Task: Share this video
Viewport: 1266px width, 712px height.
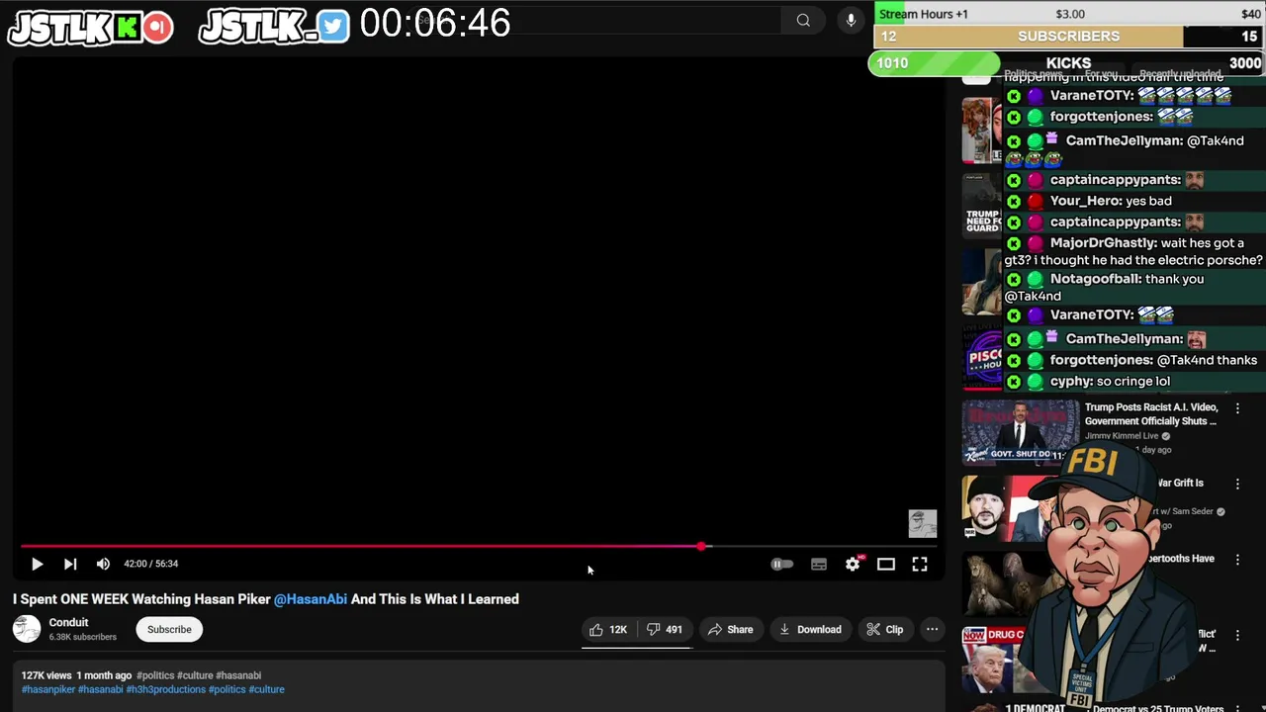Action: click(730, 629)
